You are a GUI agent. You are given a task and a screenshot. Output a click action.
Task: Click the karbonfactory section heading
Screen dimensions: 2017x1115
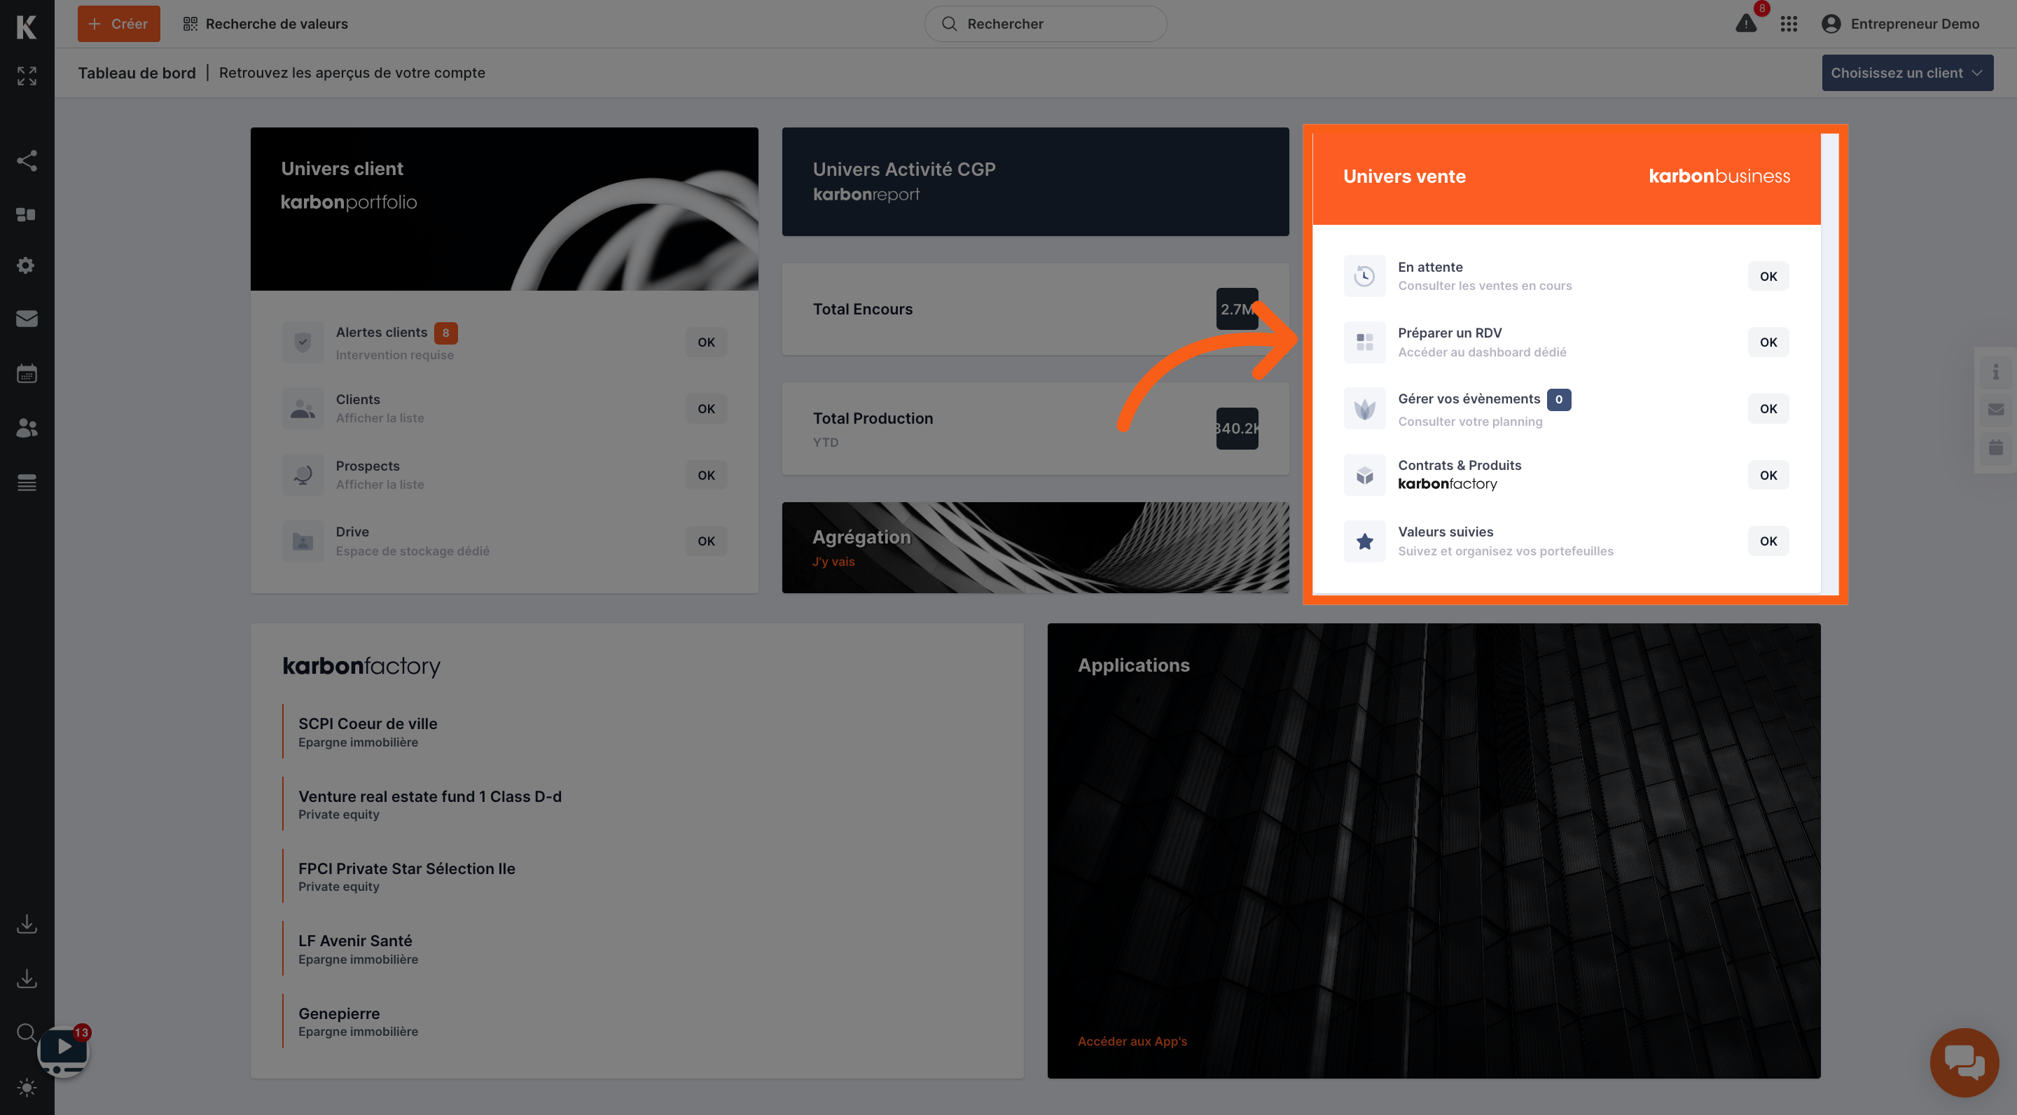tap(361, 666)
